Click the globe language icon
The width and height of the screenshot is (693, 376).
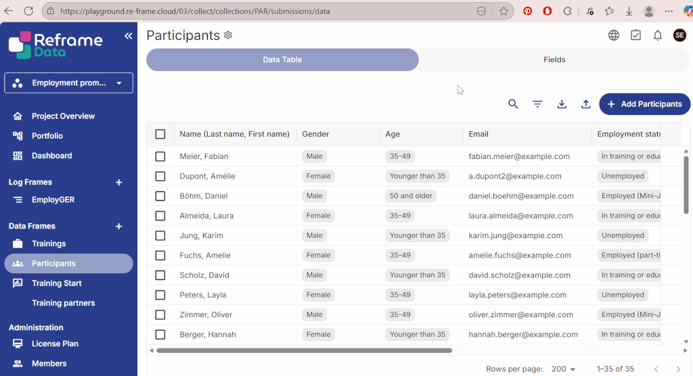[x=614, y=35]
